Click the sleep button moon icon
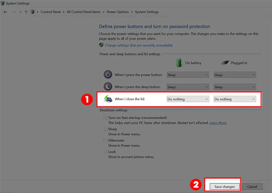The image size is (272, 193). pos(108,87)
